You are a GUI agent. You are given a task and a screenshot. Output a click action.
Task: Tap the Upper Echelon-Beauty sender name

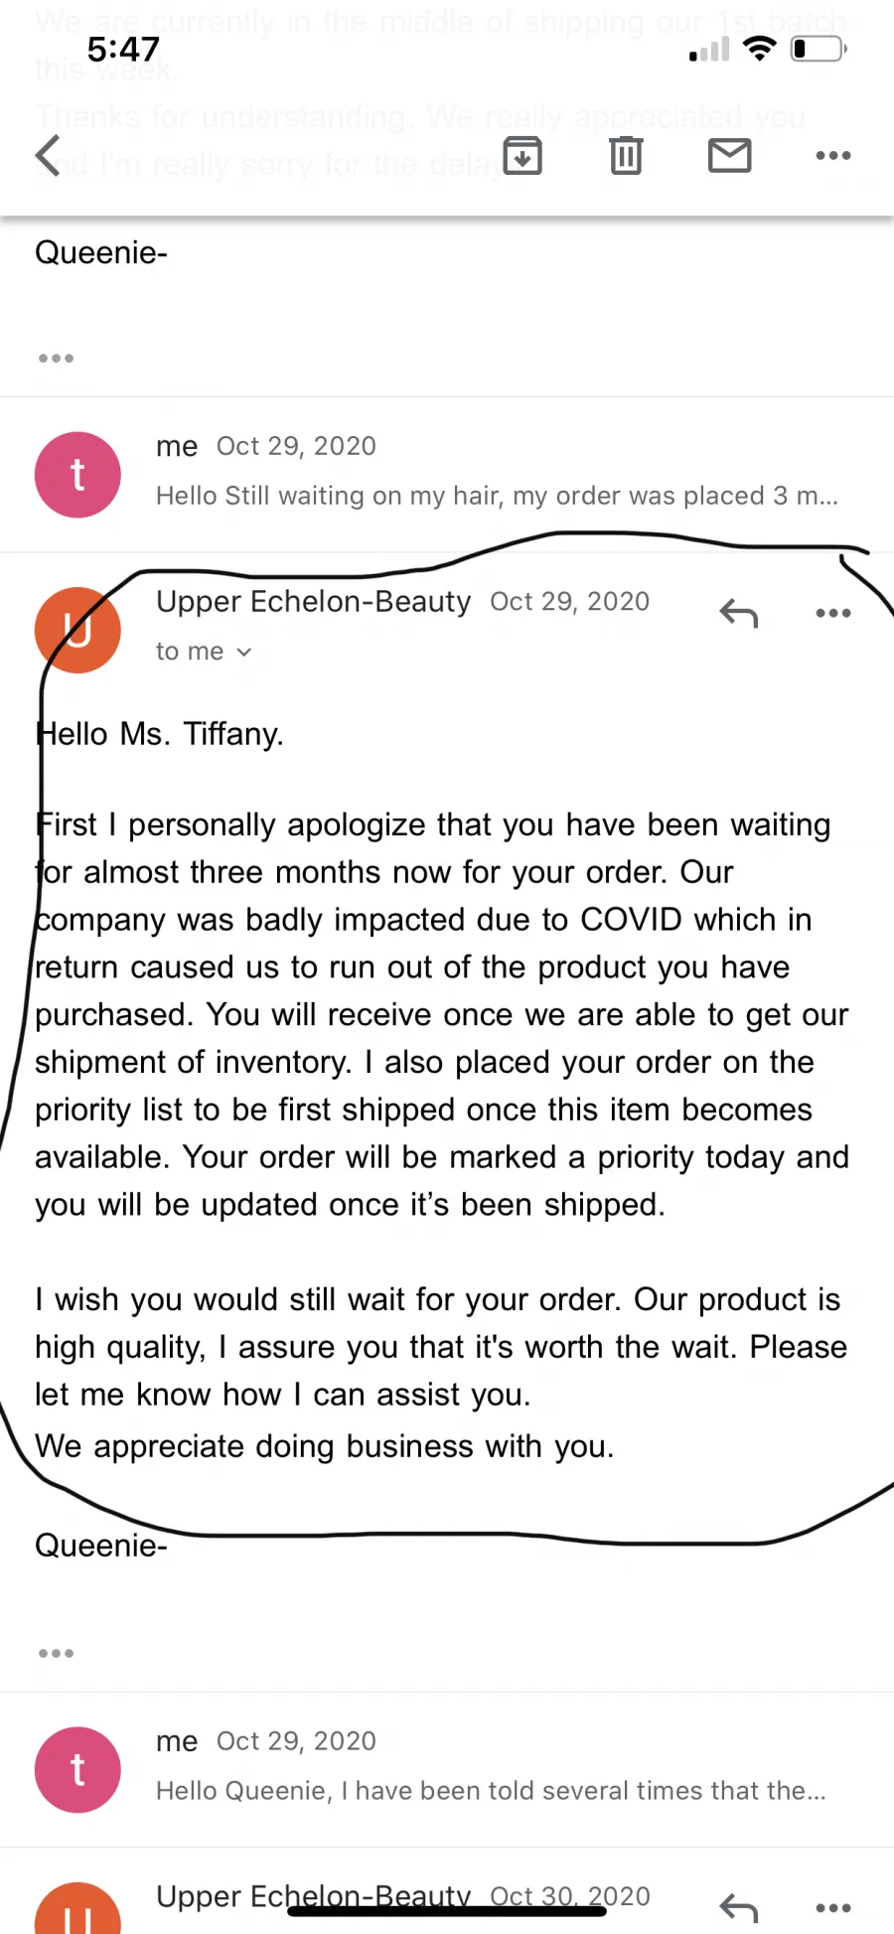313,602
